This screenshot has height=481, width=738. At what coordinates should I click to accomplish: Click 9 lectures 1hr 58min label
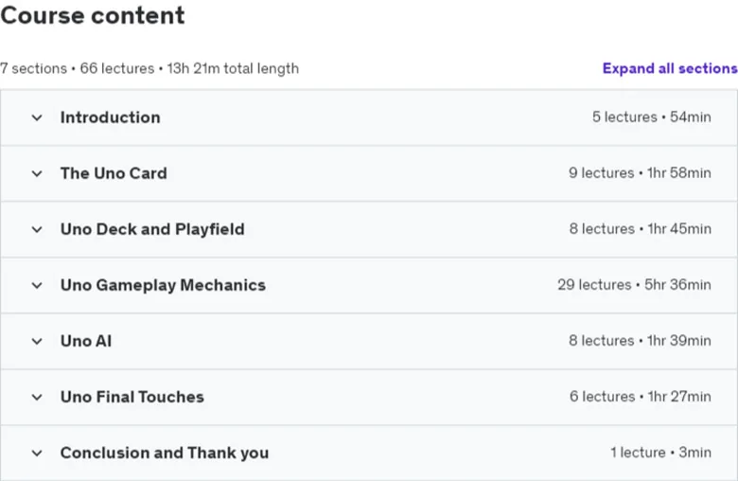[x=640, y=173]
